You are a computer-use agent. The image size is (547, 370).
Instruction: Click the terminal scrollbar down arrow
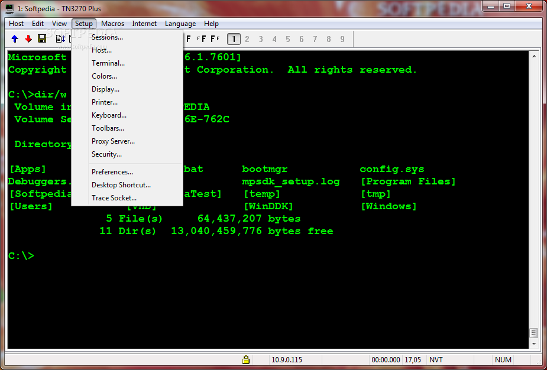coord(534,344)
